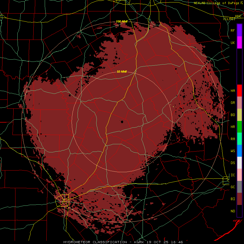Click the IC legend label

(233, 175)
